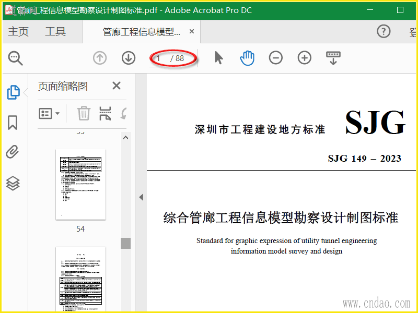Zoom in with the plus button

tap(305, 58)
